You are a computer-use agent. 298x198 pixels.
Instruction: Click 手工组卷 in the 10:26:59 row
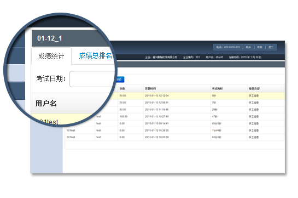pyautogui.click(x=254, y=137)
